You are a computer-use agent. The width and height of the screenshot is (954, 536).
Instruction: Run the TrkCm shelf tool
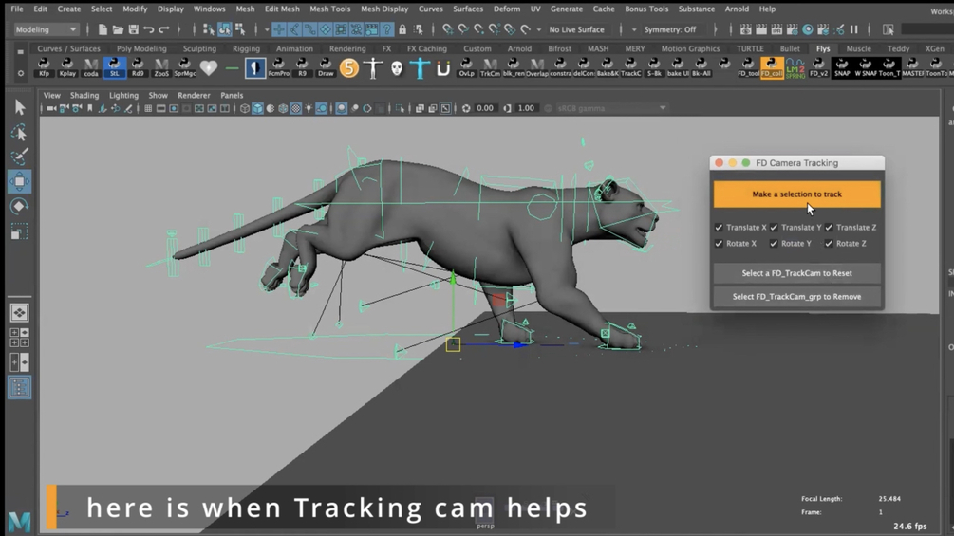[x=490, y=67]
